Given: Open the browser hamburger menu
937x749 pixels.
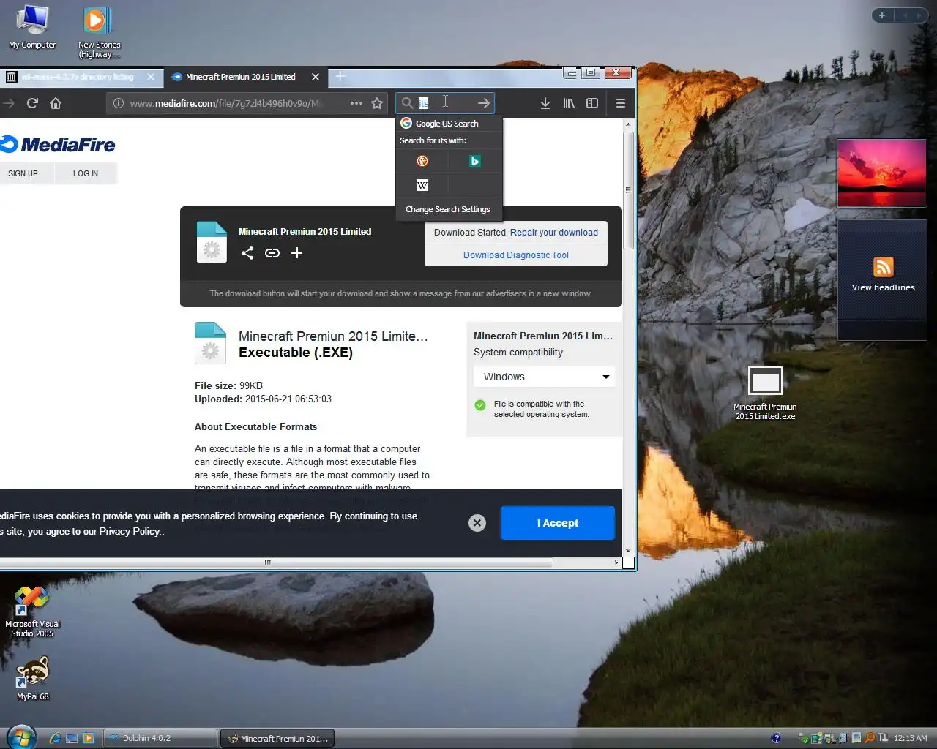Looking at the screenshot, I should click(x=621, y=103).
